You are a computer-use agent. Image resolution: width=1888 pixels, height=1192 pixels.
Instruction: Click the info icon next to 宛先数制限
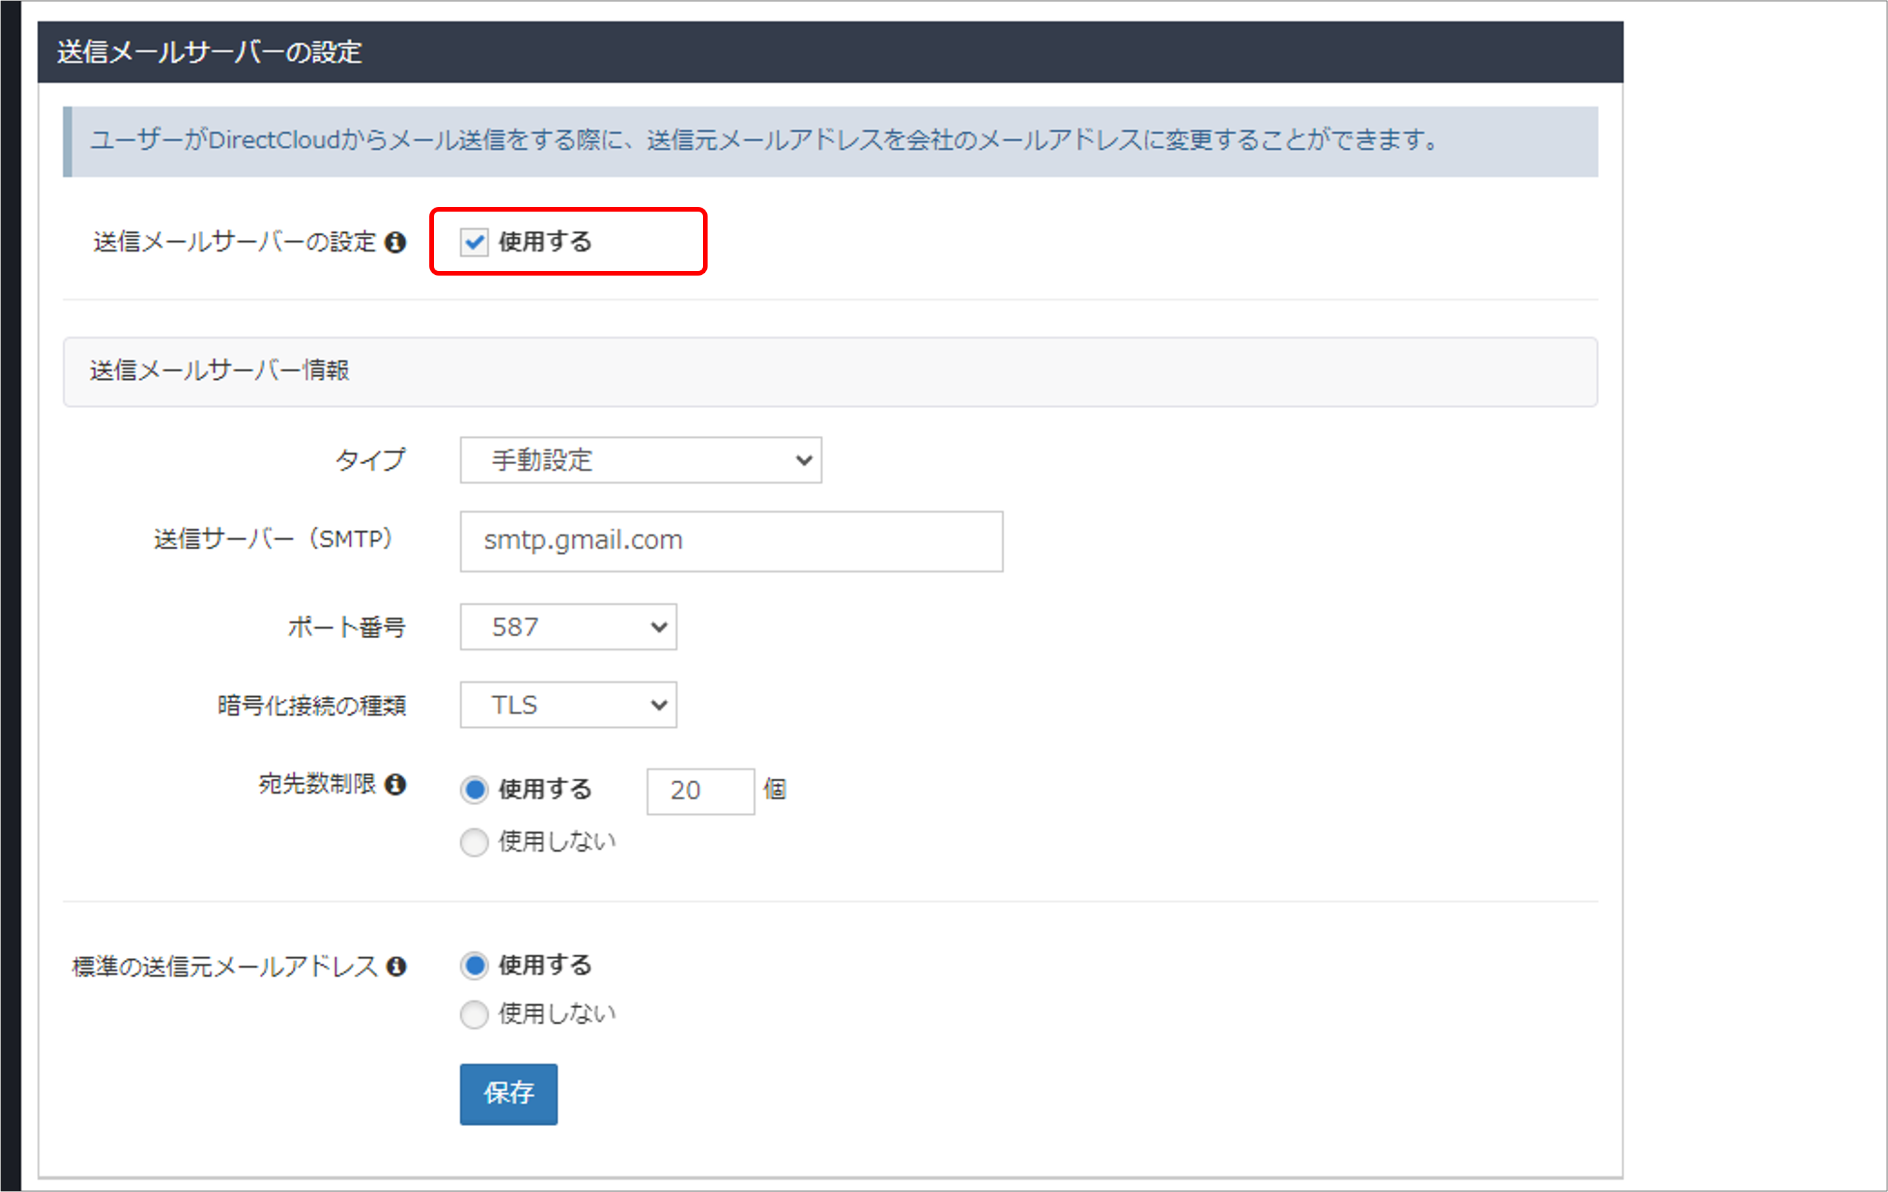pyautogui.click(x=398, y=785)
